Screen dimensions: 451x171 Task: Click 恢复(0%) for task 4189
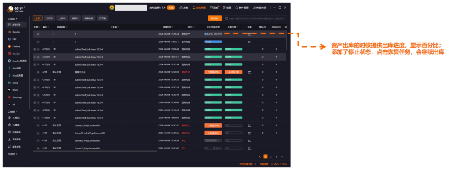[x=213, y=133]
